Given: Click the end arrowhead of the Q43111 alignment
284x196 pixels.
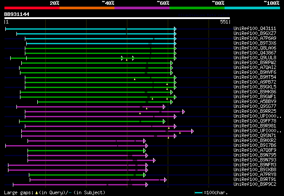Looking at the screenshot, I should click(x=175, y=29).
